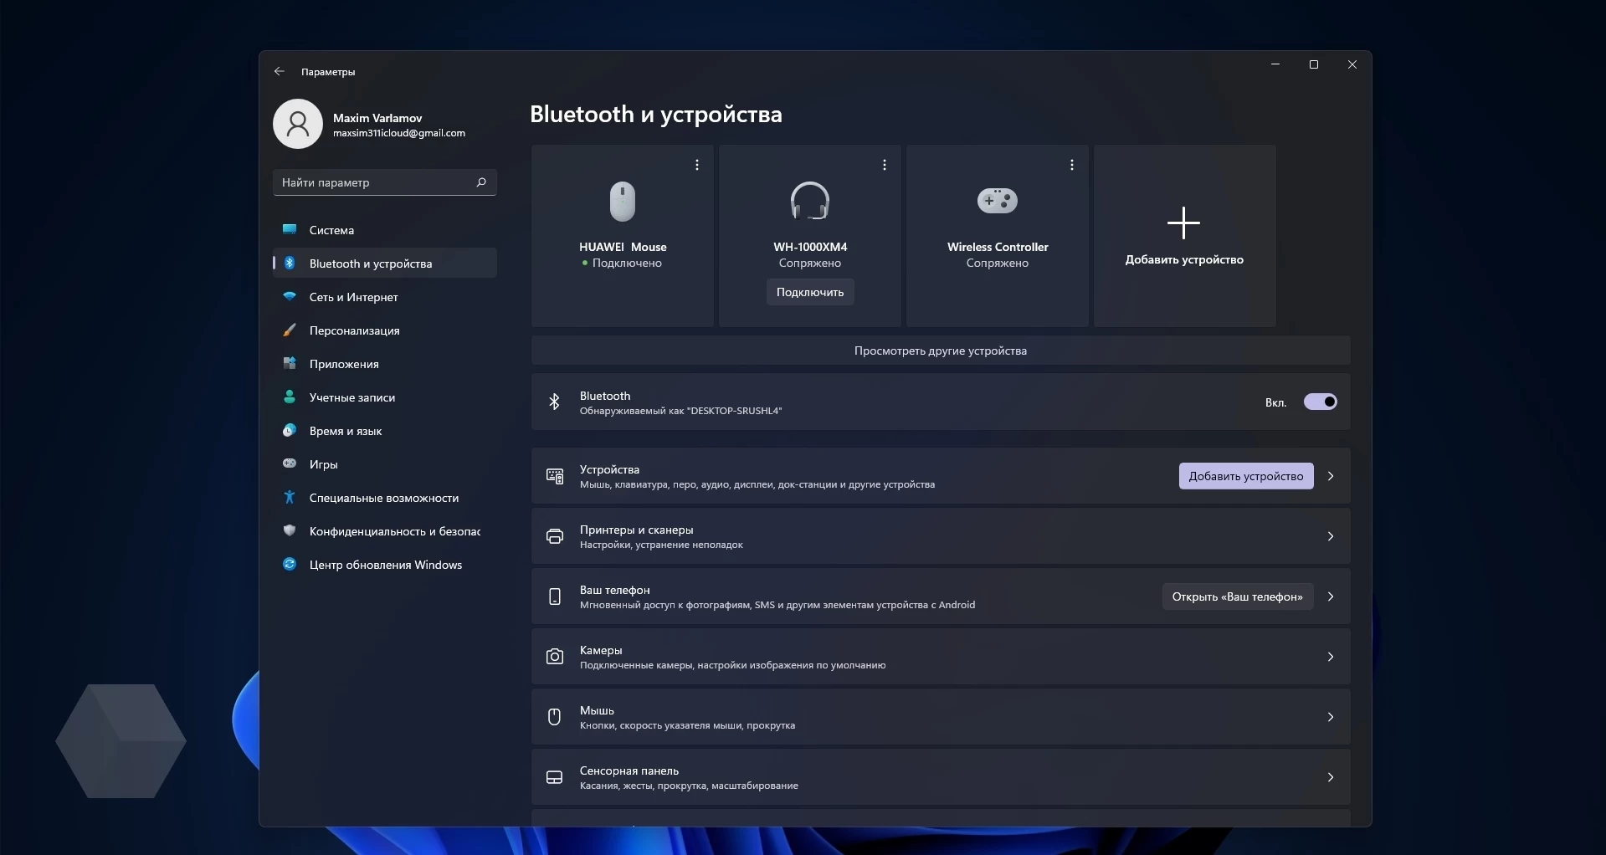Viewport: 1606px width, 855px height.
Task: Click the Время и язык globe icon
Action: [x=290, y=430]
